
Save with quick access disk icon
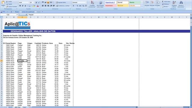[1, 12]
